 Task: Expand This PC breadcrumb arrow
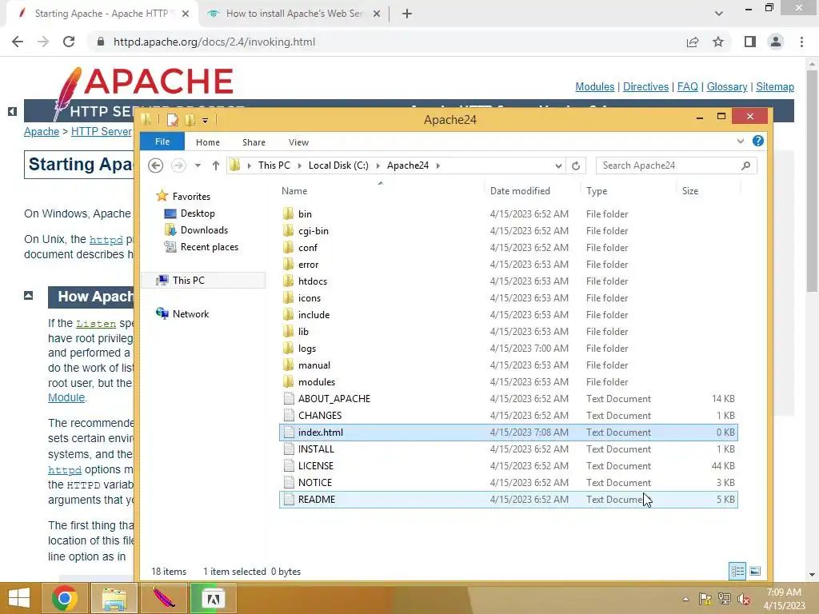pyautogui.click(x=299, y=165)
